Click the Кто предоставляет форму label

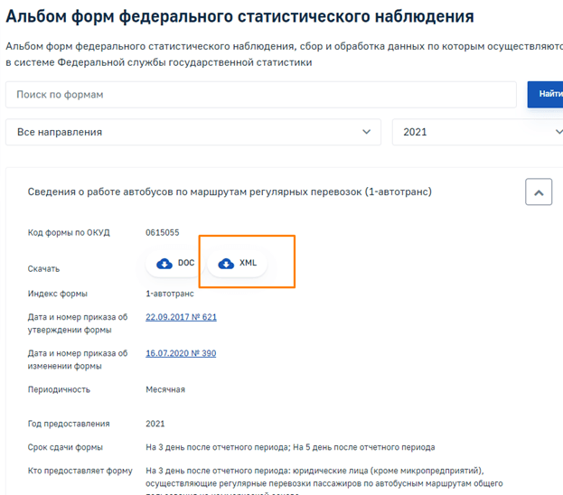[x=80, y=471]
